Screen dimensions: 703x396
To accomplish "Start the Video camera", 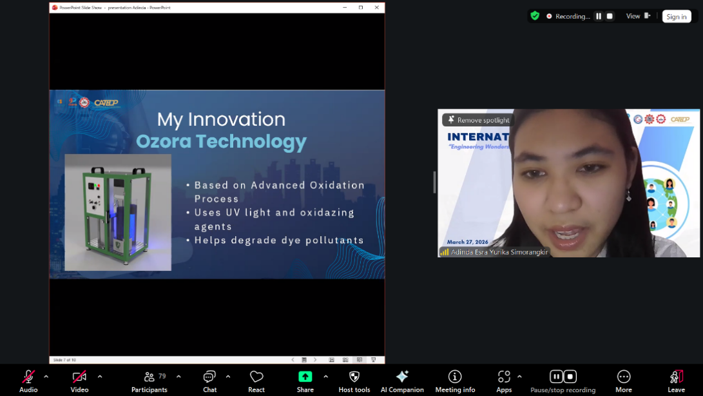I will (79, 381).
